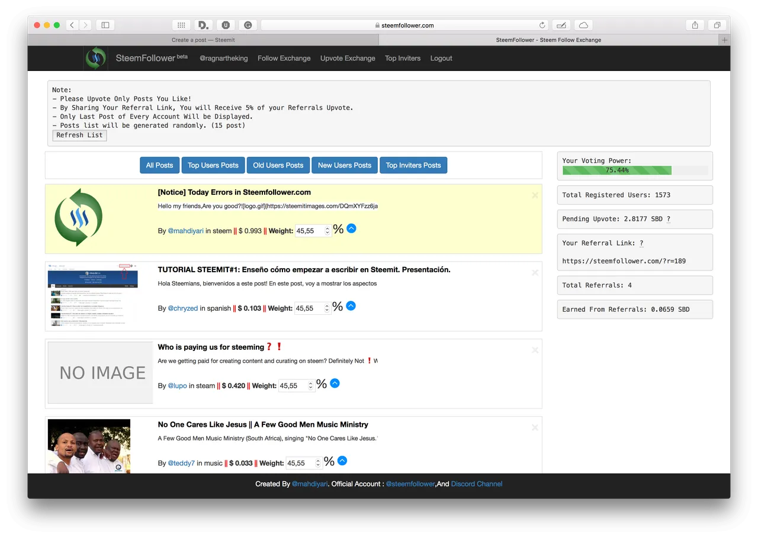758x538 pixels.
Task: Click the SteemFollower logo icon
Action: pyautogui.click(x=95, y=58)
